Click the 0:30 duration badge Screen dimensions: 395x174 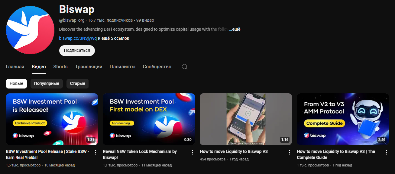point(188,140)
